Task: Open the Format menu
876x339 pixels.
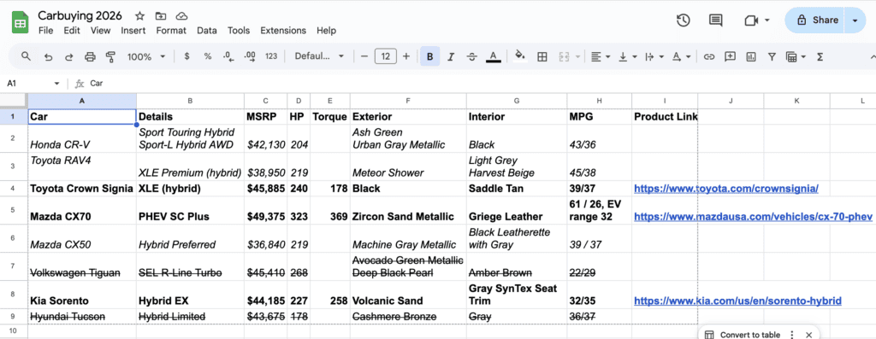Action: coord(170,31)
